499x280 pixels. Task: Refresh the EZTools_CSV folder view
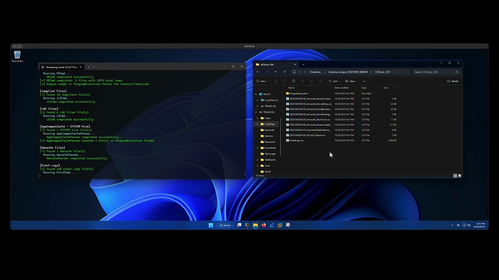(x=285, y=72)
